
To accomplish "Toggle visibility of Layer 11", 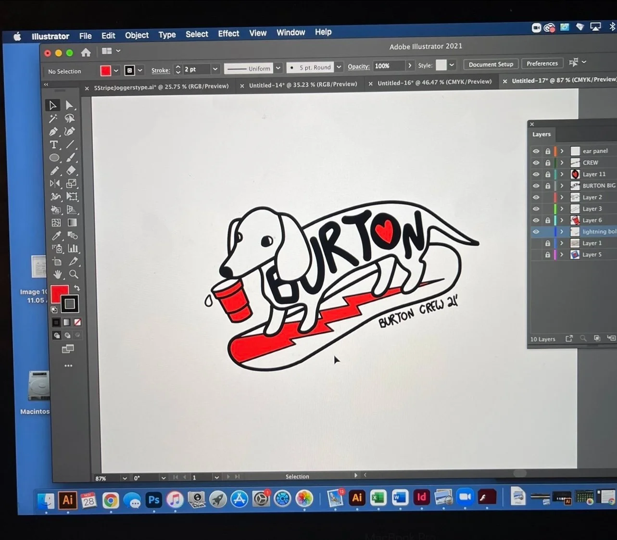I will click(x=536, y=174).
